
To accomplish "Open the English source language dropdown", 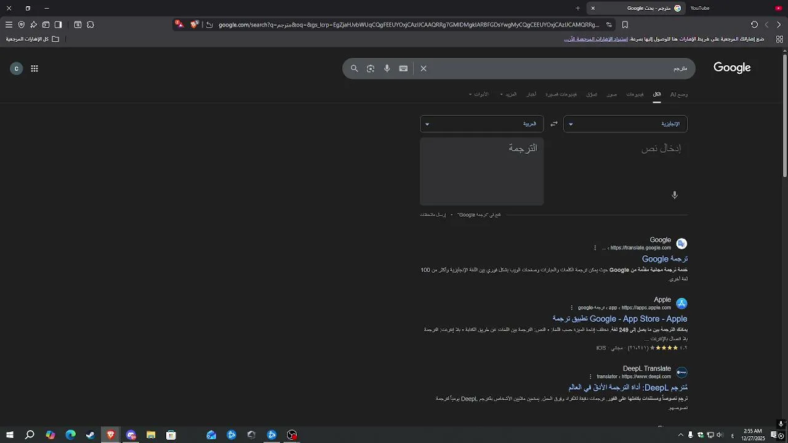I will [625, 124].
